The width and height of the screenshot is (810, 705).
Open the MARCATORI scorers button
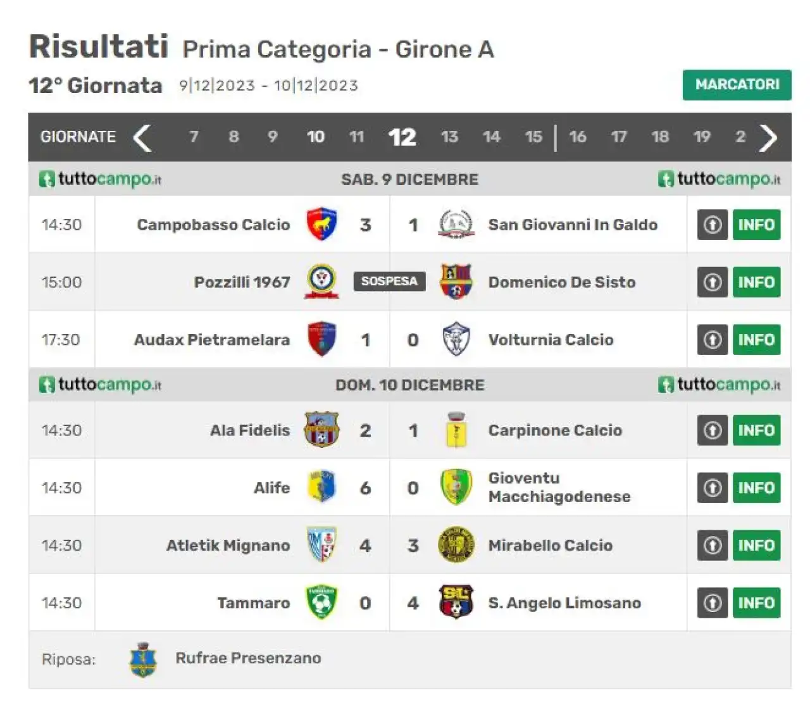tap(737, 85)
